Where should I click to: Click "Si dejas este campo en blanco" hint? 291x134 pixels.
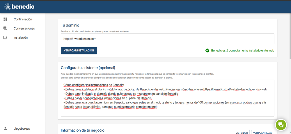[x=117, y=78]
